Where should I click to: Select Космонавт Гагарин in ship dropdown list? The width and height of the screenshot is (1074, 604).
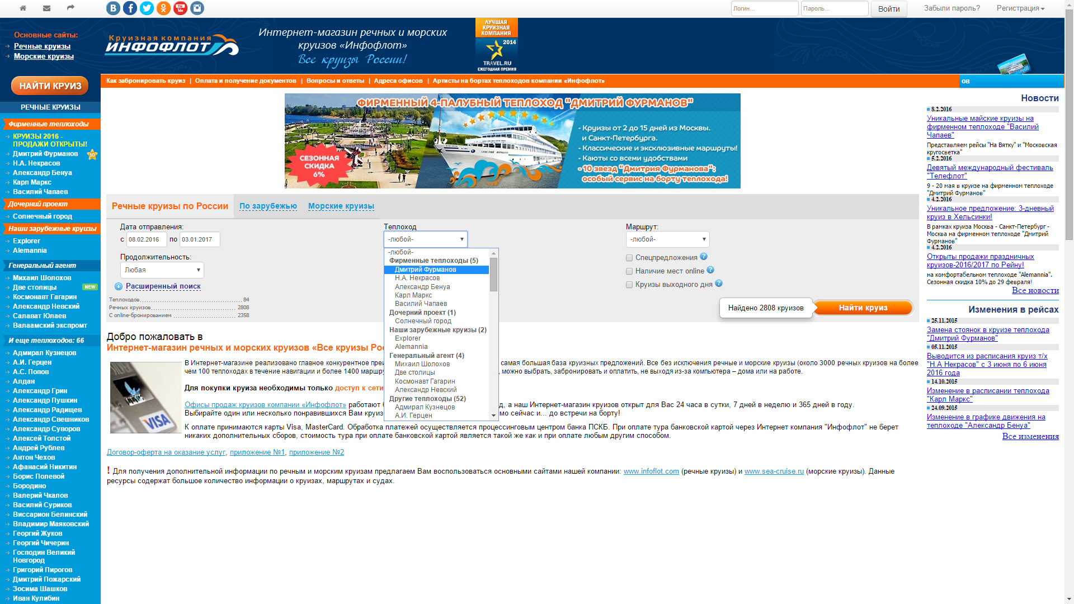coord(436,381)
